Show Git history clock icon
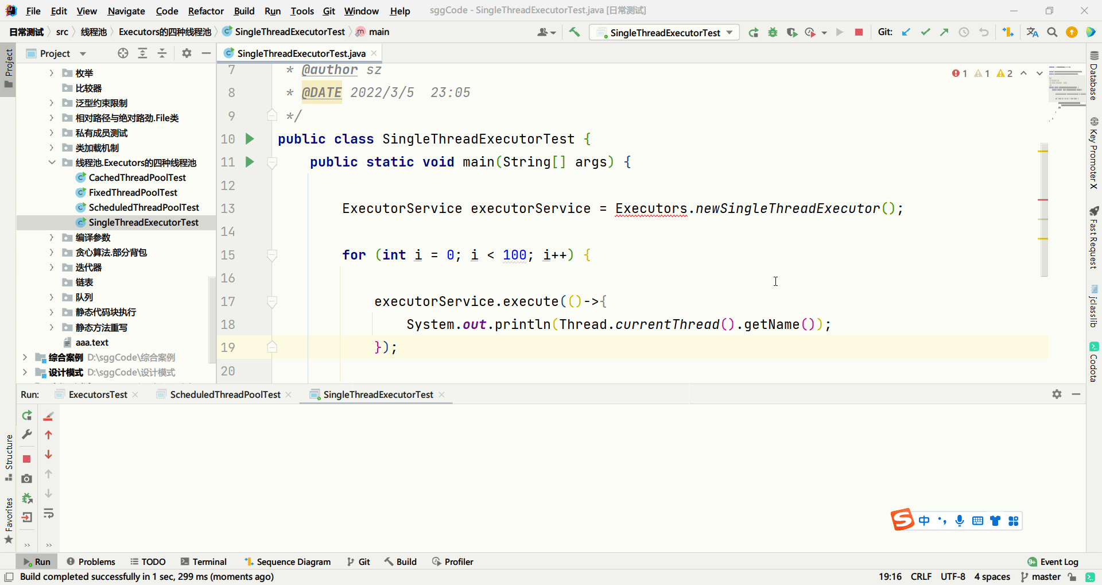Image resolution: width=1102 pixels, height=585 pixels. point(964,32)
